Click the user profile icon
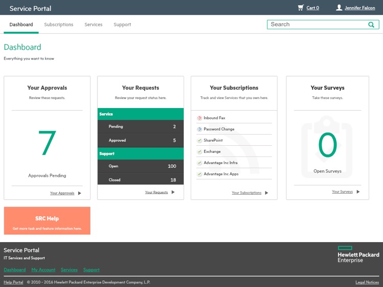Viewport: 383px width, 287px height. click(339, 8)
